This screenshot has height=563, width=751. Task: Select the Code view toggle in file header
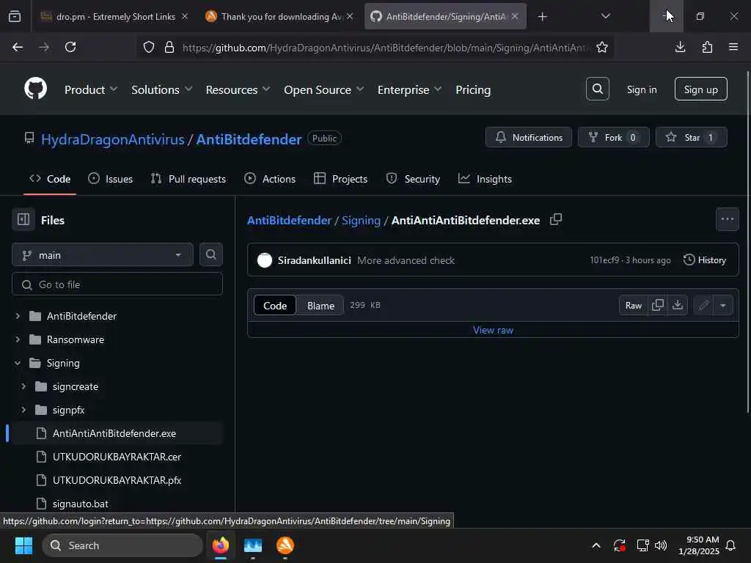275,306
